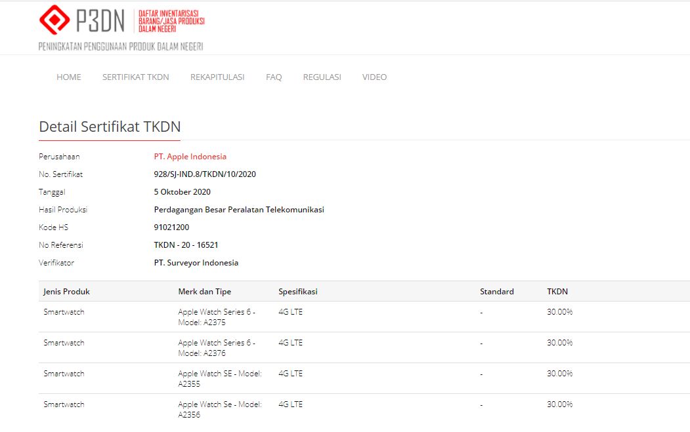The width and height of the screenshot is (690, 432).
Task: Click Peningkatan Penggunaan Produk Dalam Negeri tagline
Action: click(121, 47)
